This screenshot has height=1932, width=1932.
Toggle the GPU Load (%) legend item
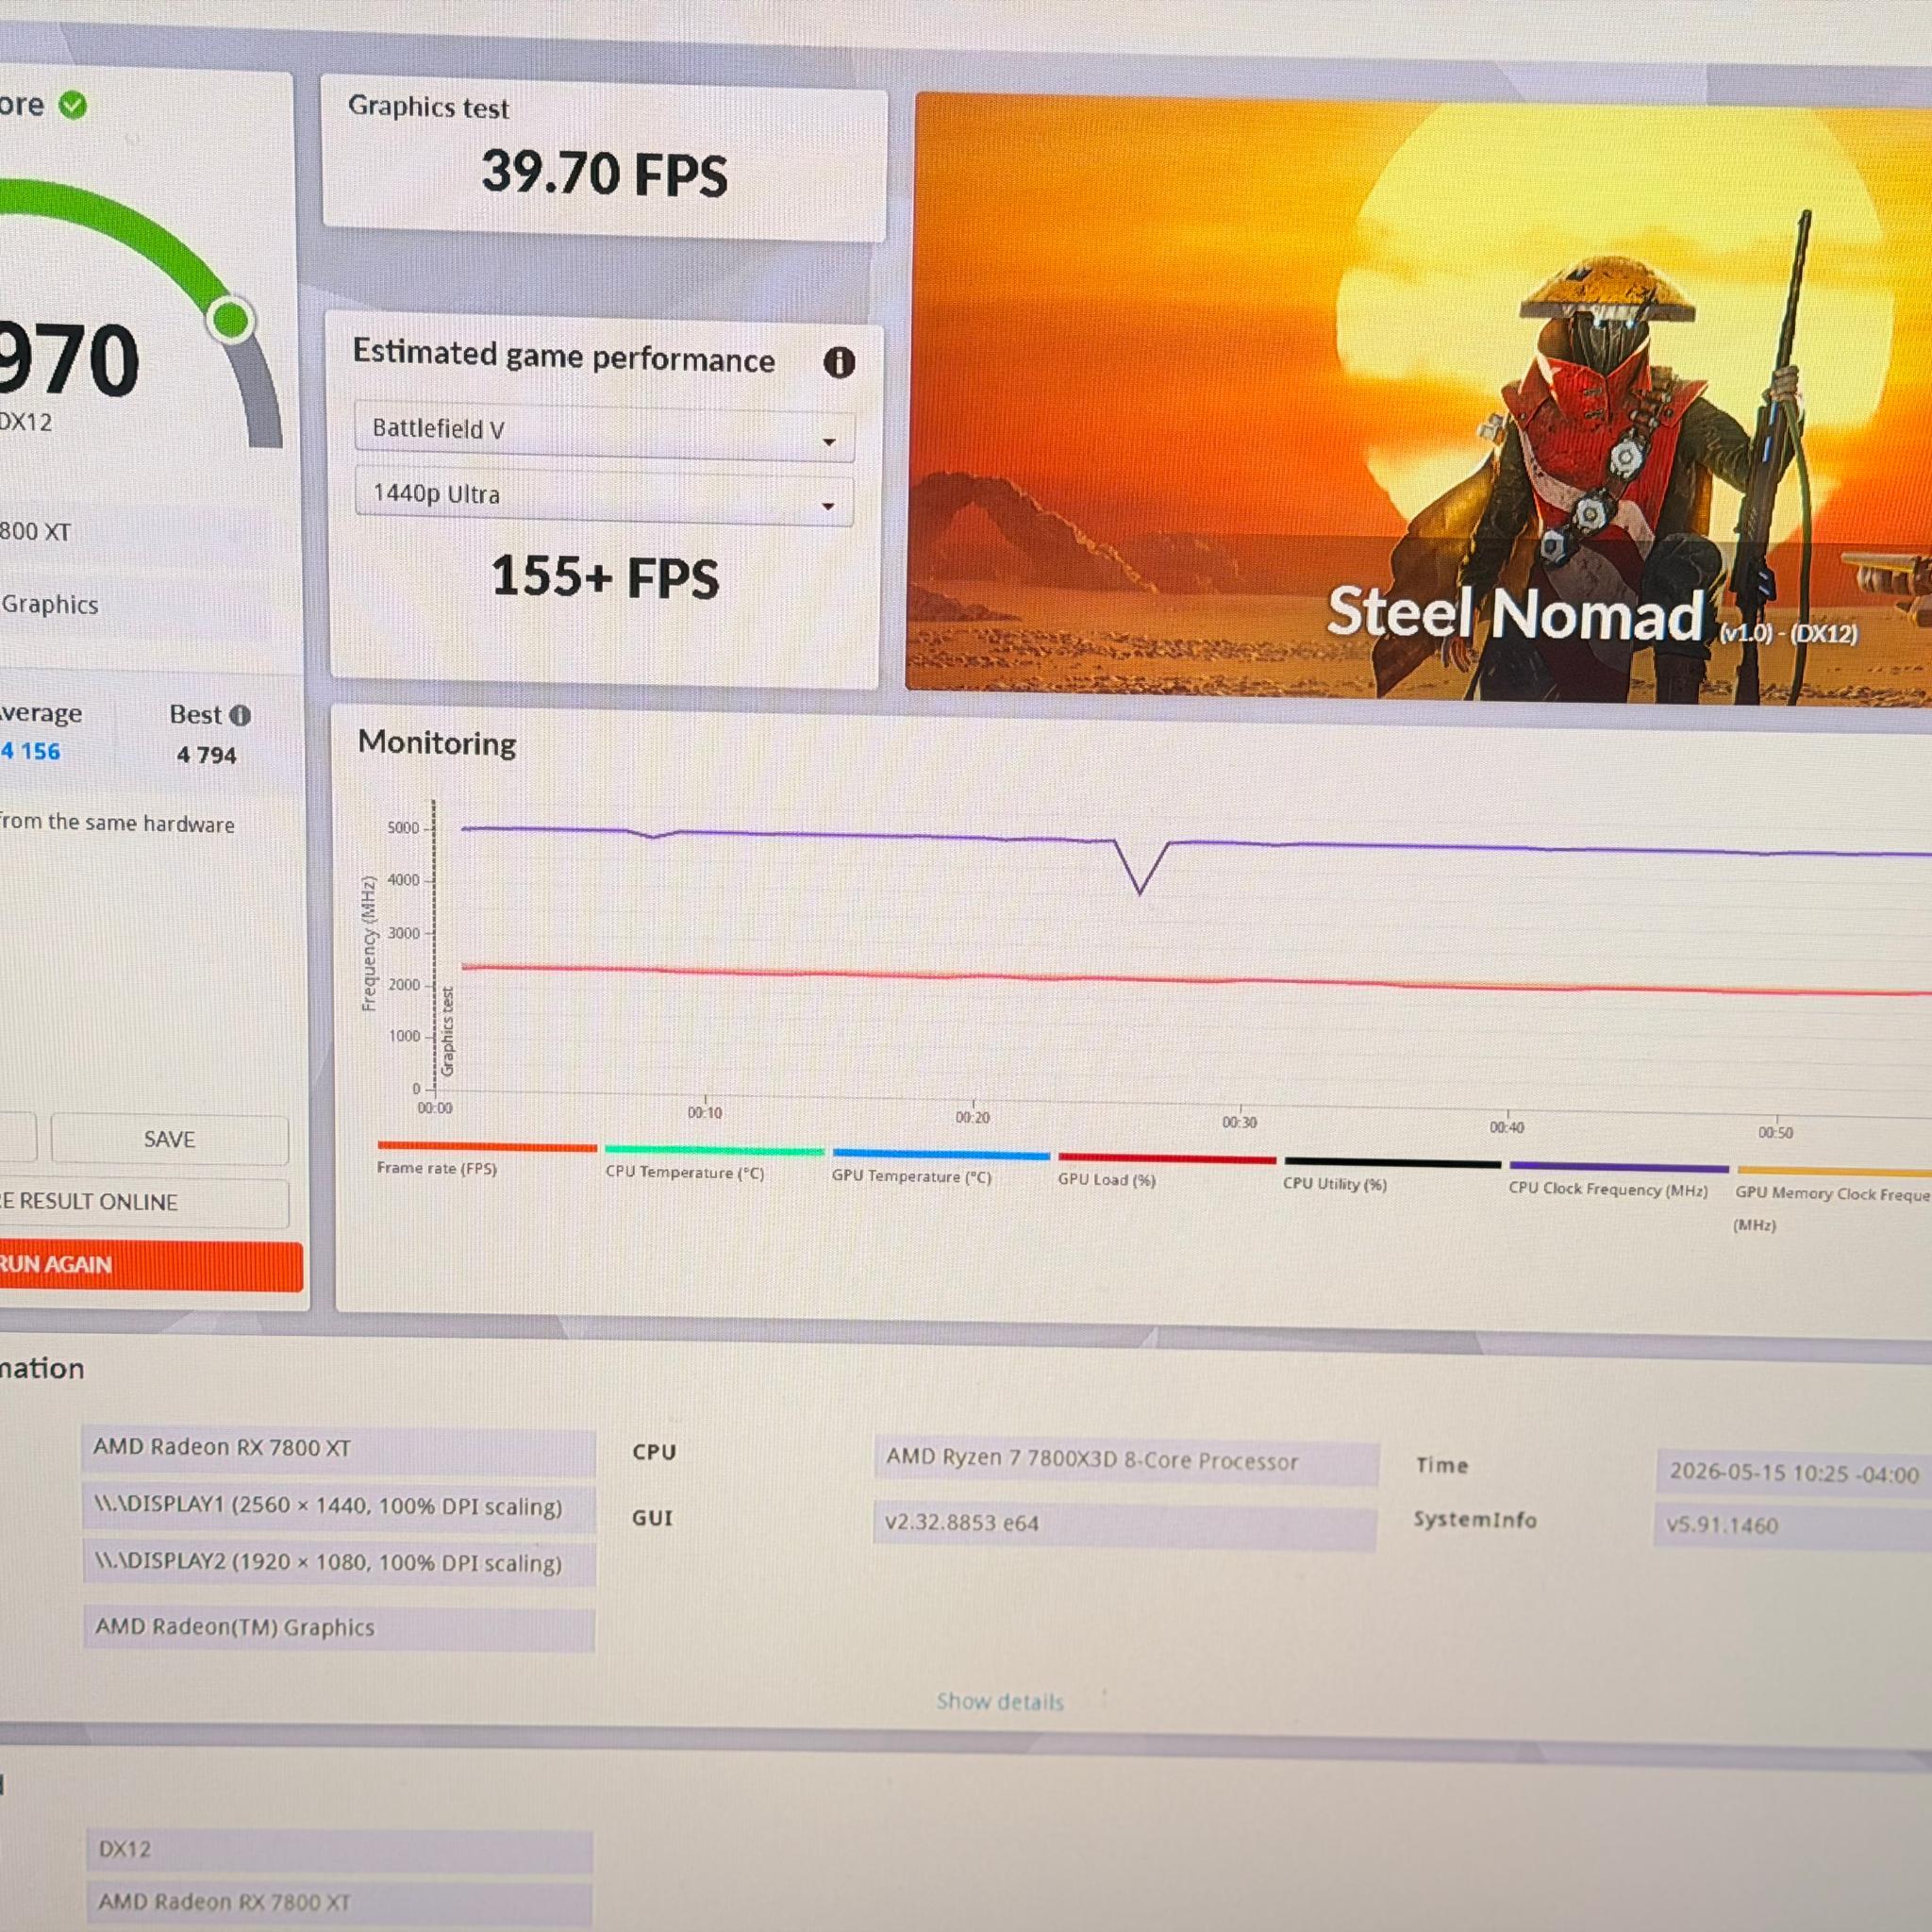coord(1166,1170)
